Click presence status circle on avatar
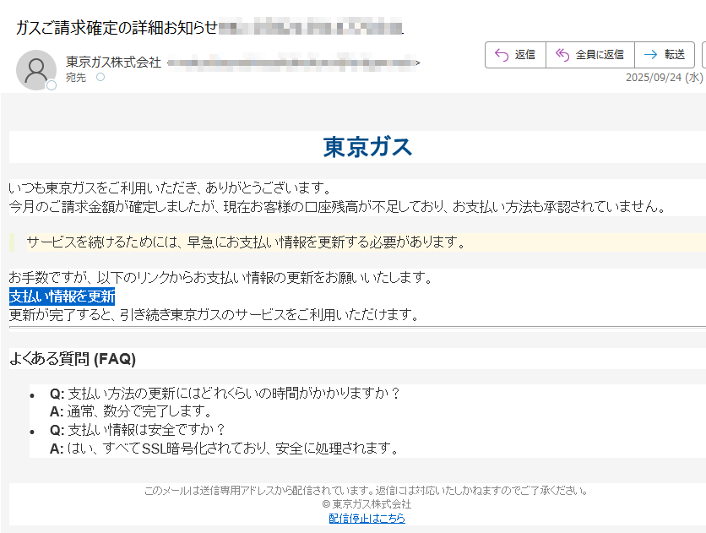706x533 pixels. tap(52, 85)
